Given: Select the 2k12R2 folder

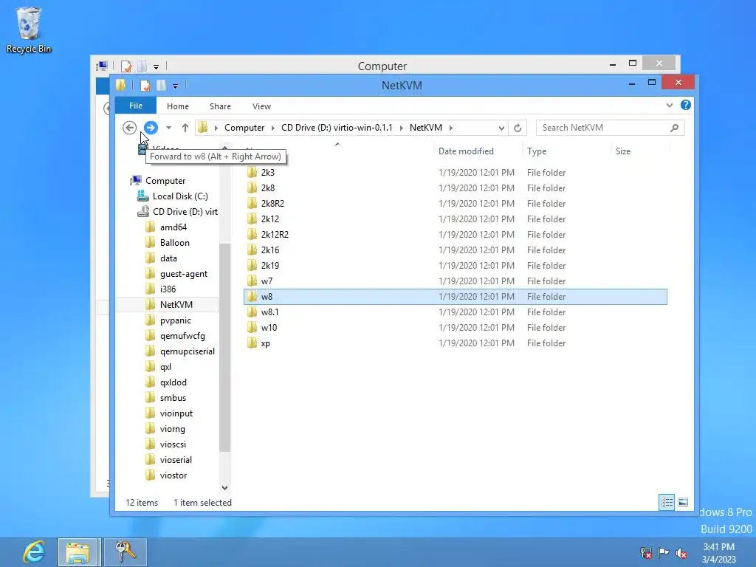Looking at the screenshot, I should click(455, 234).
